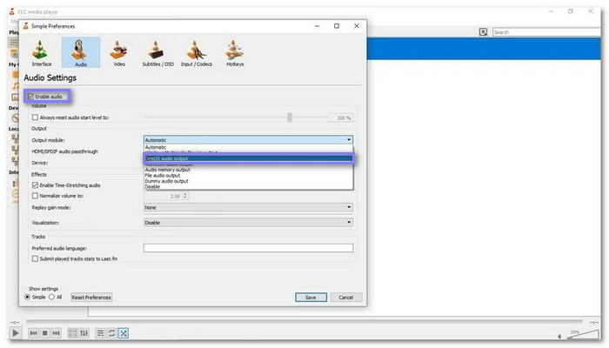This screenshot has height=348, width=609.
Task: Choose File audio output option
Action: [x=248, y=176]
